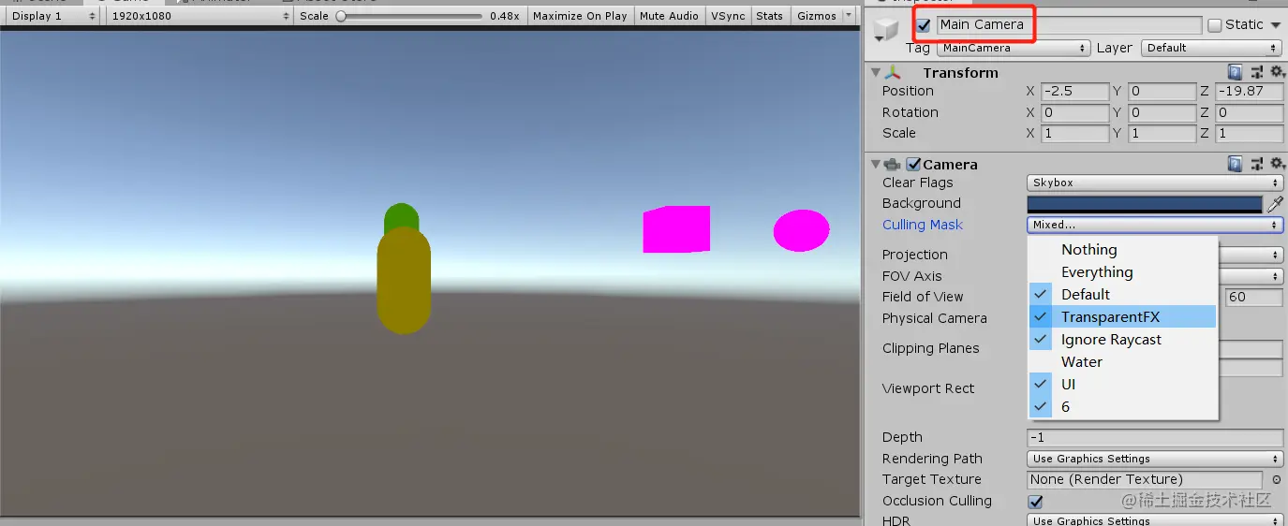Click Rotation X field

(1073, 112)
